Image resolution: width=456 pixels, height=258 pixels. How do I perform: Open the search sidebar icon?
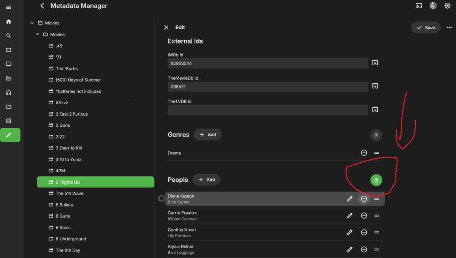tap(8, 36)
